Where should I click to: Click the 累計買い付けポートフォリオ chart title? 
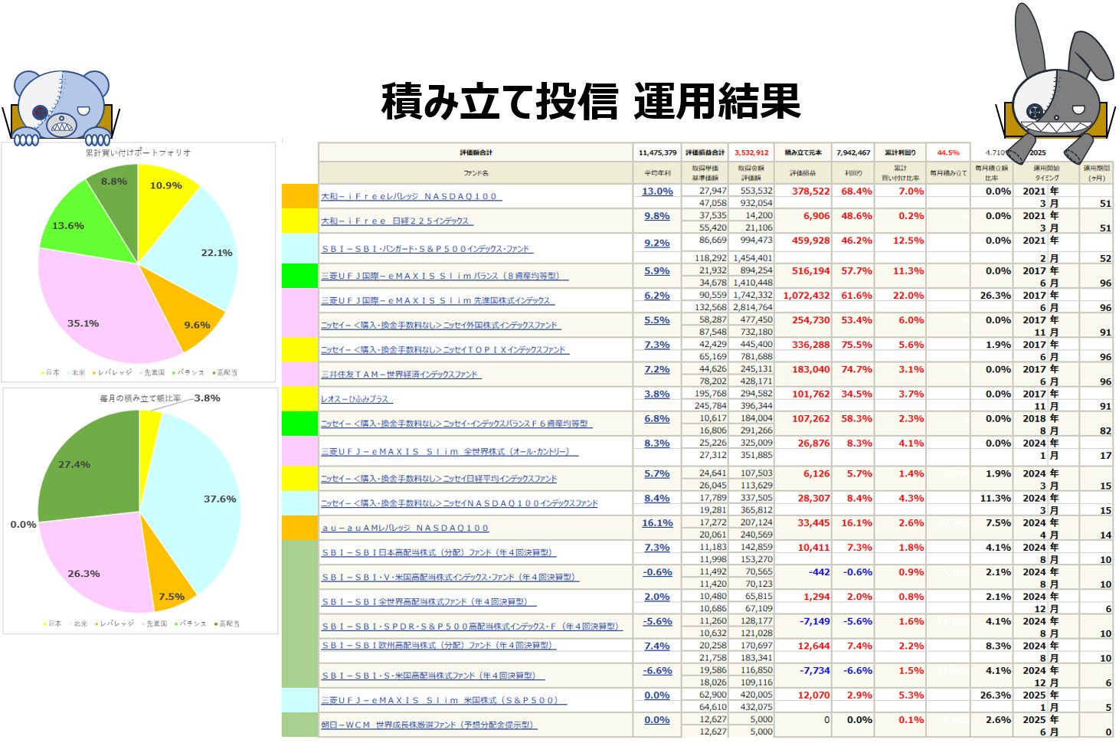coord(138,152)
